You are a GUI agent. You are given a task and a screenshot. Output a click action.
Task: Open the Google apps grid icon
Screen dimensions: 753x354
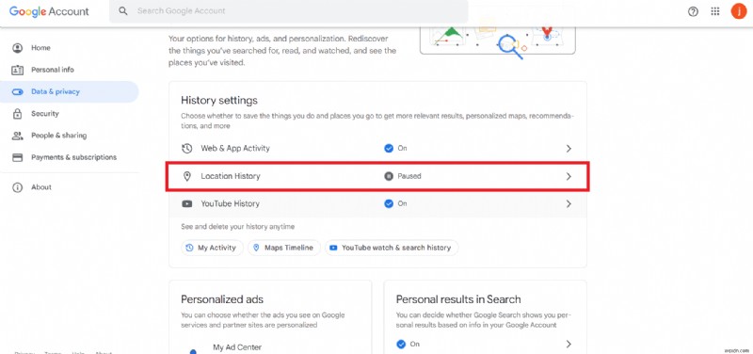click(715, 11)
